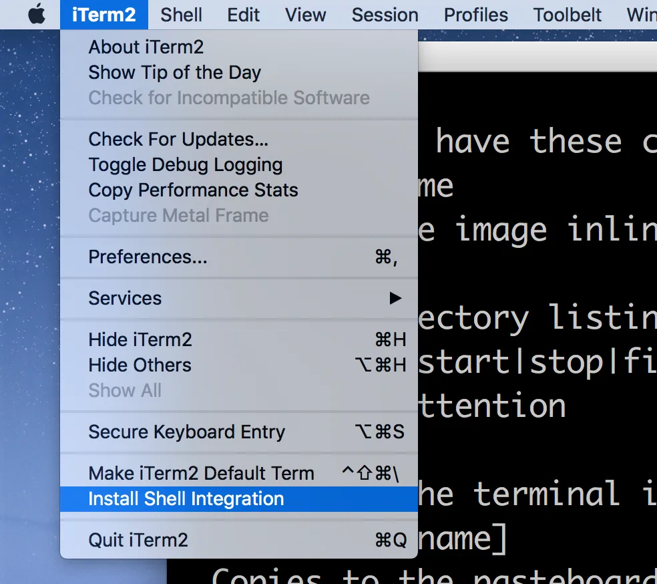The width and height of the screenshot is (657, 584).
Task: Open the Toolbelt menu
Action: tap(567, 15)
